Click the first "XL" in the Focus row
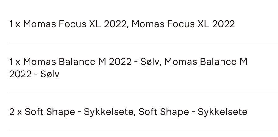Image resolution: width=278 pixels, height=137 pixels. click(95, 24)
